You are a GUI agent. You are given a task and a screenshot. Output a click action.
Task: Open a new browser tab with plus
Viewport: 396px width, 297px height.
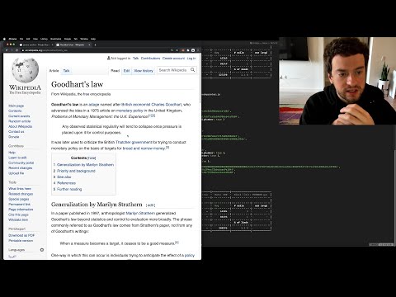click(95, 45)
